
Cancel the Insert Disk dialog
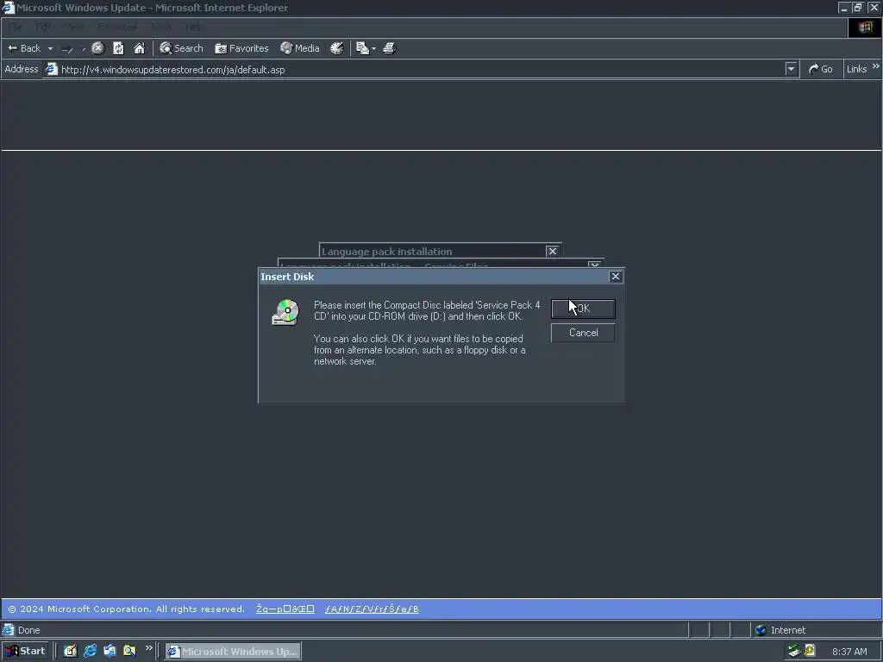coord(583,333)
